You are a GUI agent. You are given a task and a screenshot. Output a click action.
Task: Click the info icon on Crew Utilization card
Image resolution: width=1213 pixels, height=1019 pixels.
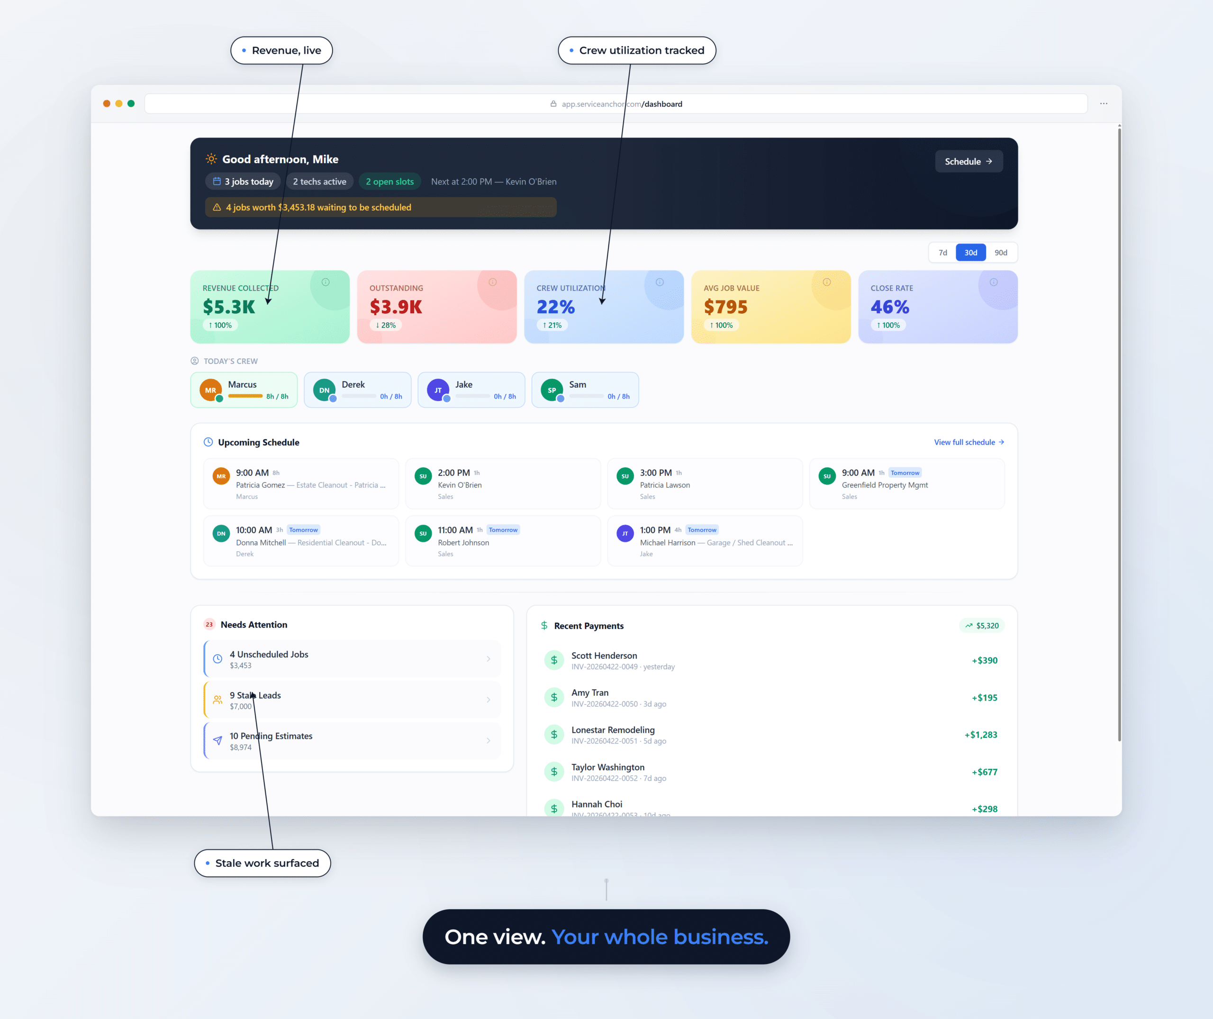(660, 282)
